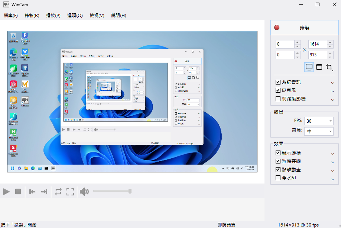Enable the 網路攝影機 checkbox

pos(278,99)
